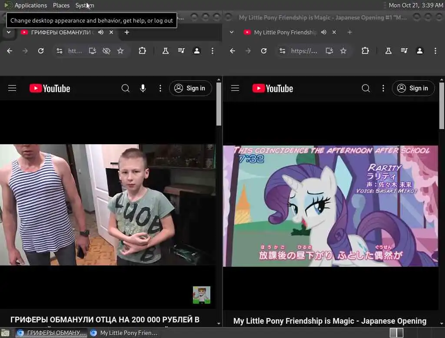Open extensions puzzle icon in right window

click(x=365, y=51)
